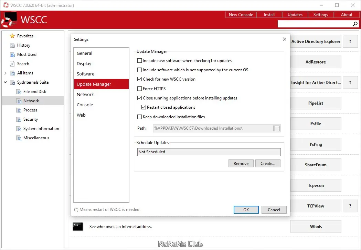The width and height of the screenshot is (361, 250).
Task: Disable Restart closed applications
Action: [x=144, y=107]
